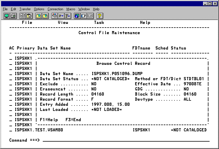
Task: Click the paste clipboard toolbar icon
Action: [x=29, y=16]
